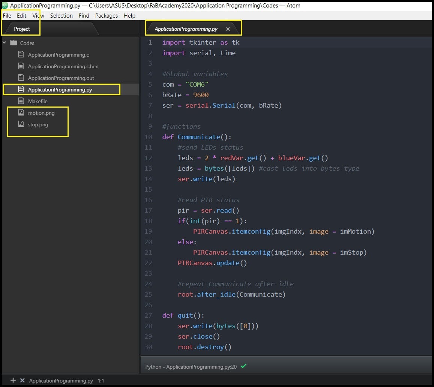The width and height of the screenshot is (434, 387).
Task: Open the Makefile entry
Action: pyautogui.click(x=38, y=101)
